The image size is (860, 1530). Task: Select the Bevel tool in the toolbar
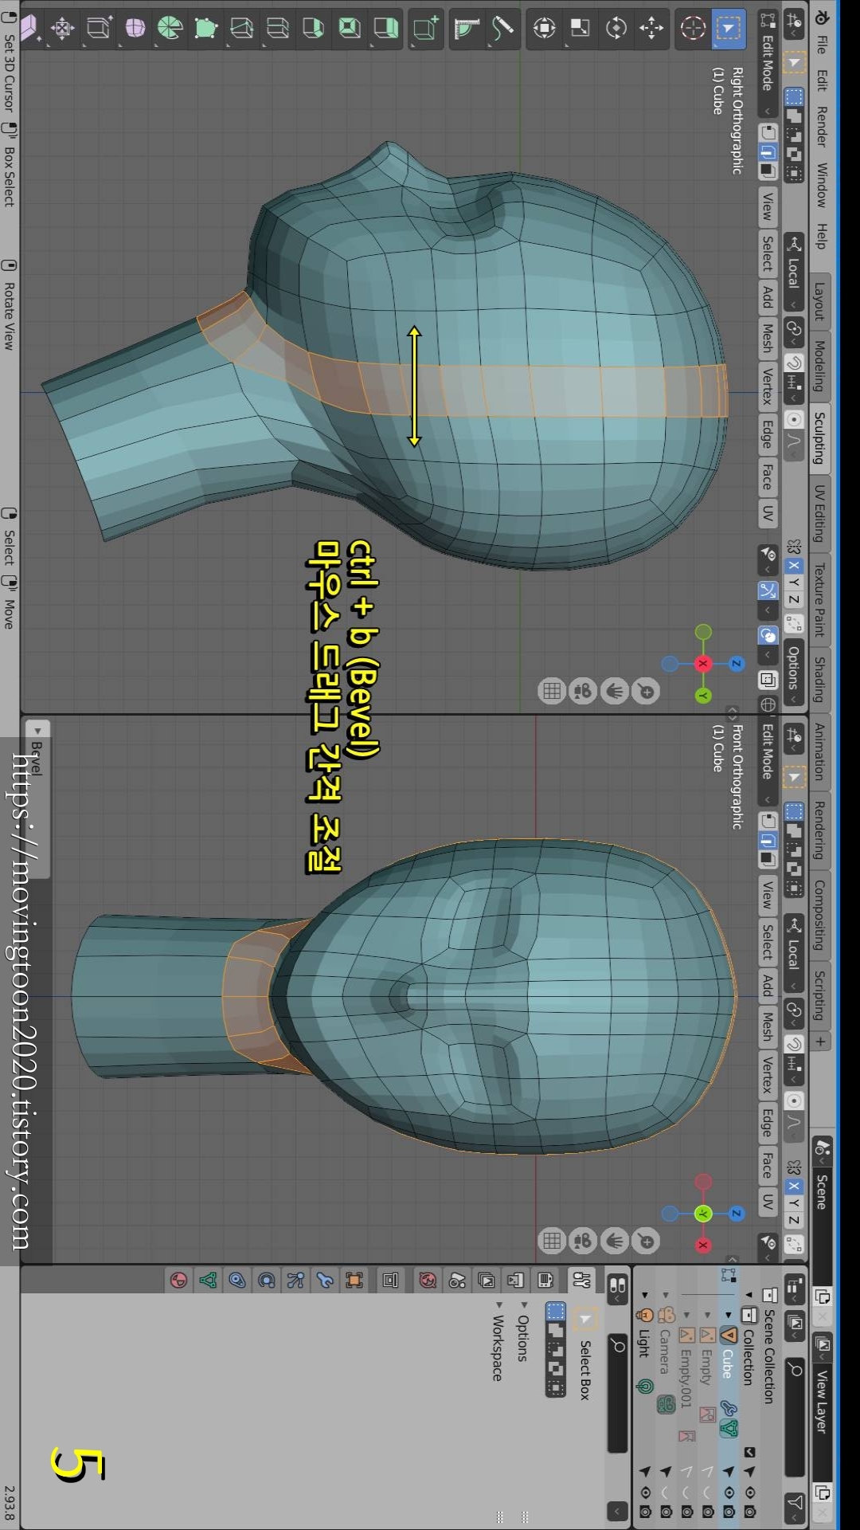pos(314,29)
